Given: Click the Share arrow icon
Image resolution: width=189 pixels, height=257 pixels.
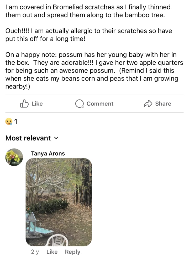Looking at the screenshot, I should click(148, 104).
